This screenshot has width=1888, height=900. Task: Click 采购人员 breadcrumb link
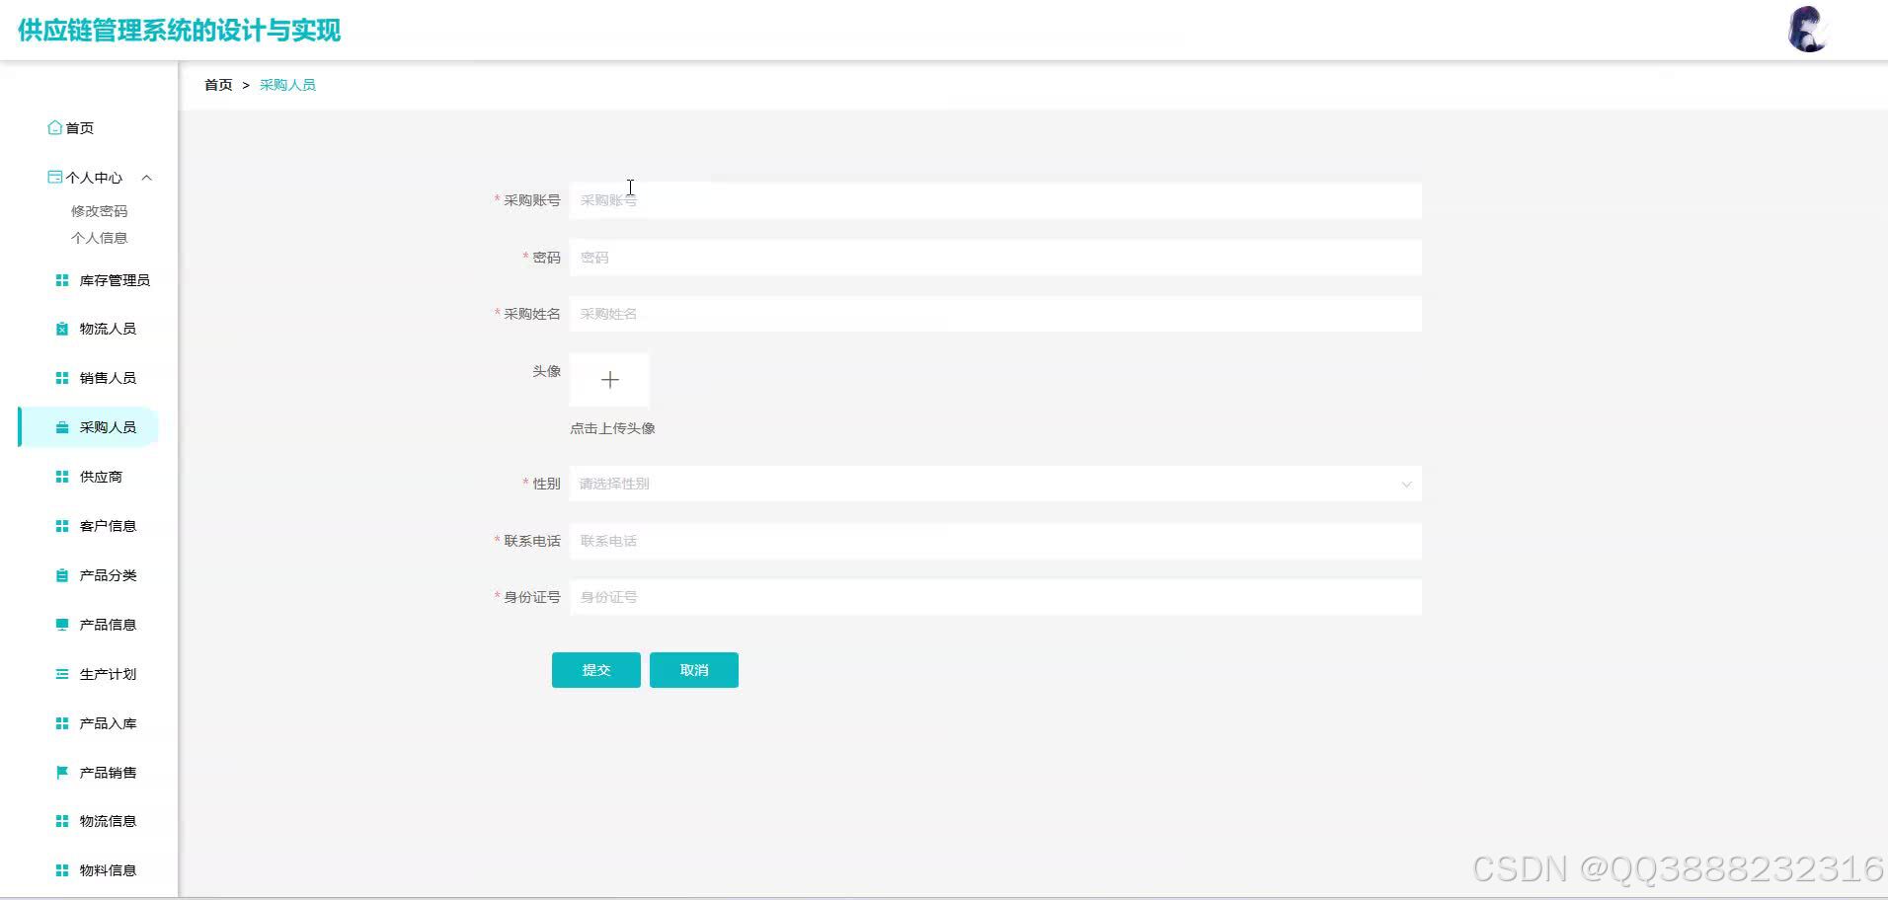(x=287, y=85)
